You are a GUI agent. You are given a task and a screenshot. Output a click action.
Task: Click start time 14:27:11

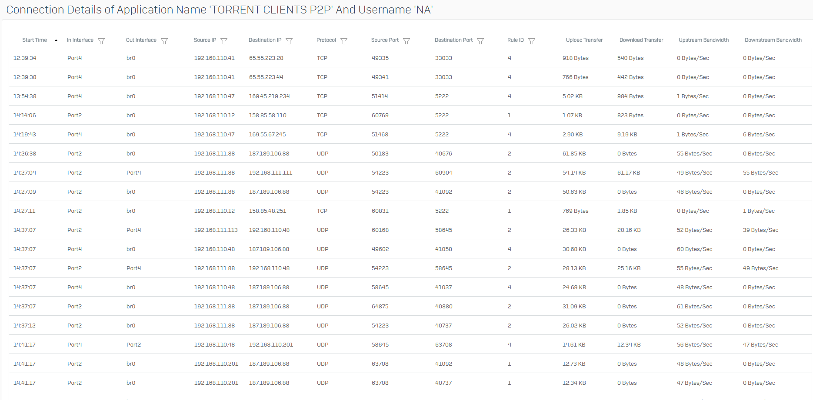pyautogui.click(x=24, y=211)
